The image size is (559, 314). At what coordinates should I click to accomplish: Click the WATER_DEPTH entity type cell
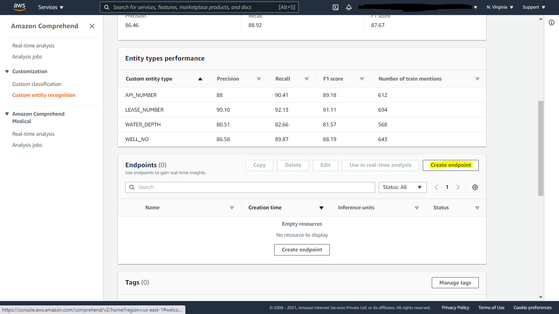pos(143,125)
